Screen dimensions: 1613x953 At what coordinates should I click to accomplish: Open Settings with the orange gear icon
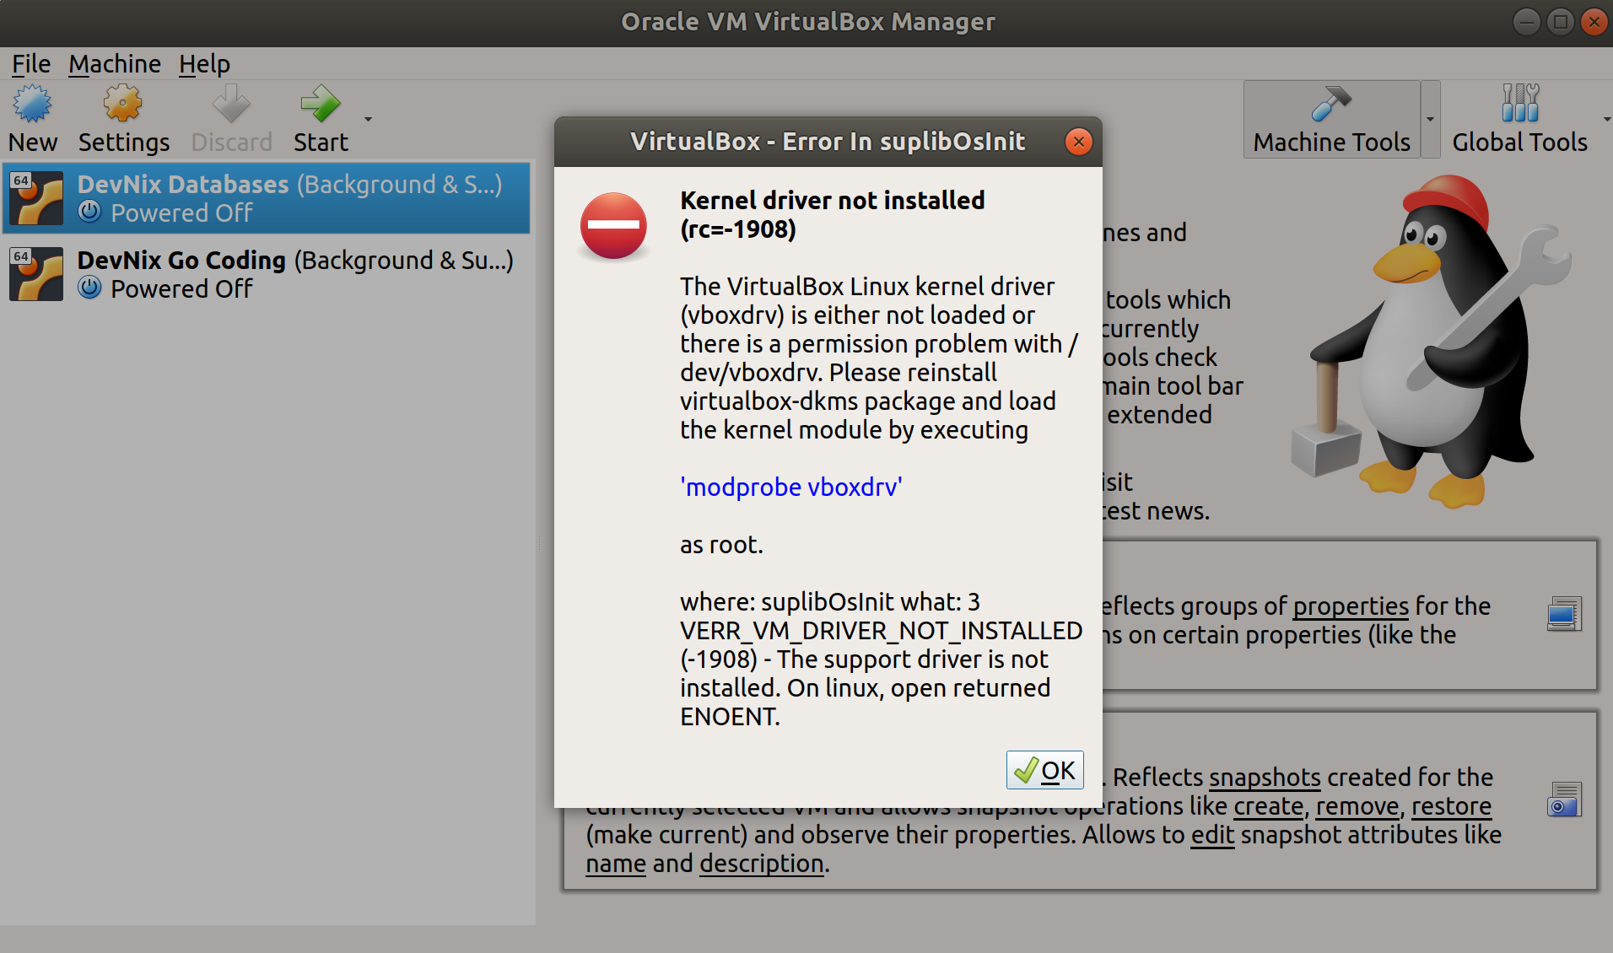pyautogui.click(x=123, y=105)
